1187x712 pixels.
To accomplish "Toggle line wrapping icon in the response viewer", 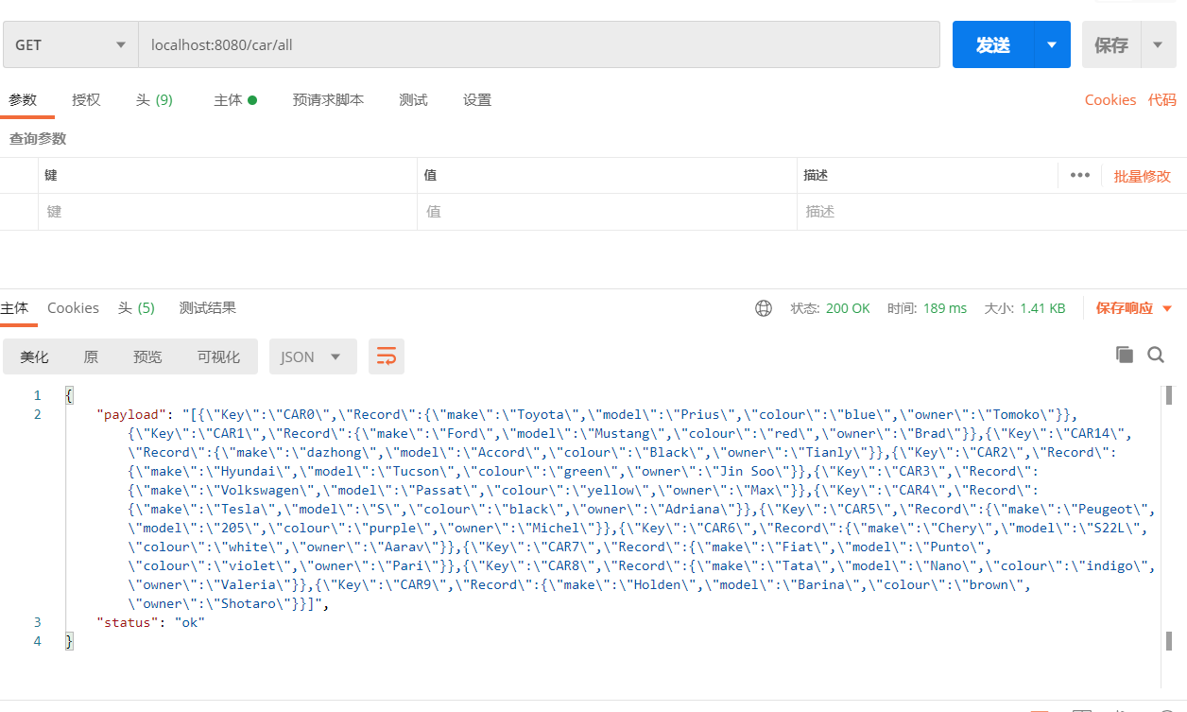I will click(386, 356).
